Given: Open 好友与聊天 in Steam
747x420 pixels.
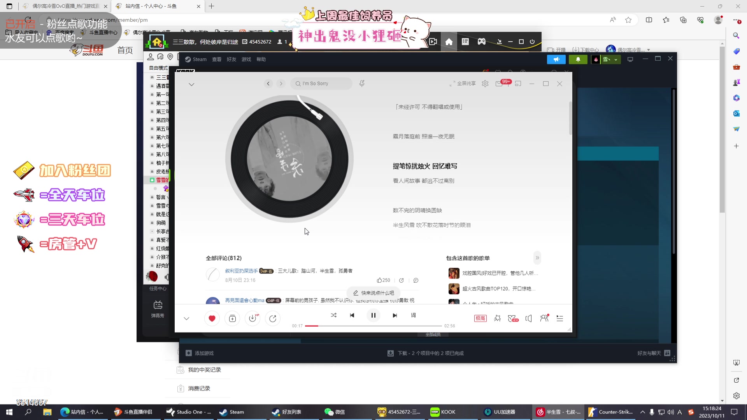Looking at the screenshot, I should click(654, 353).
